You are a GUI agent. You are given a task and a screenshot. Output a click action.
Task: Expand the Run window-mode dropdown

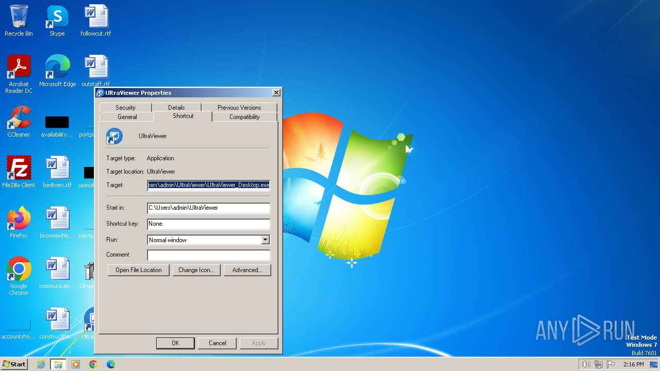[x=265, y=240]
